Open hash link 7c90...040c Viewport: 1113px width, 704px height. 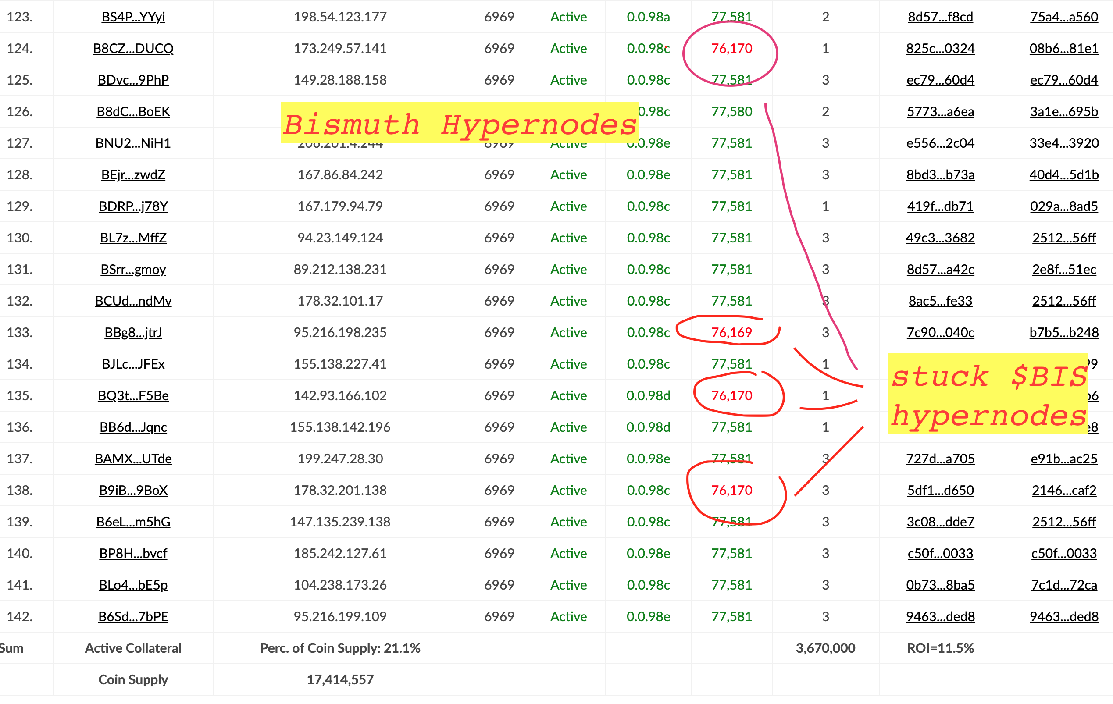coord(940,333)
